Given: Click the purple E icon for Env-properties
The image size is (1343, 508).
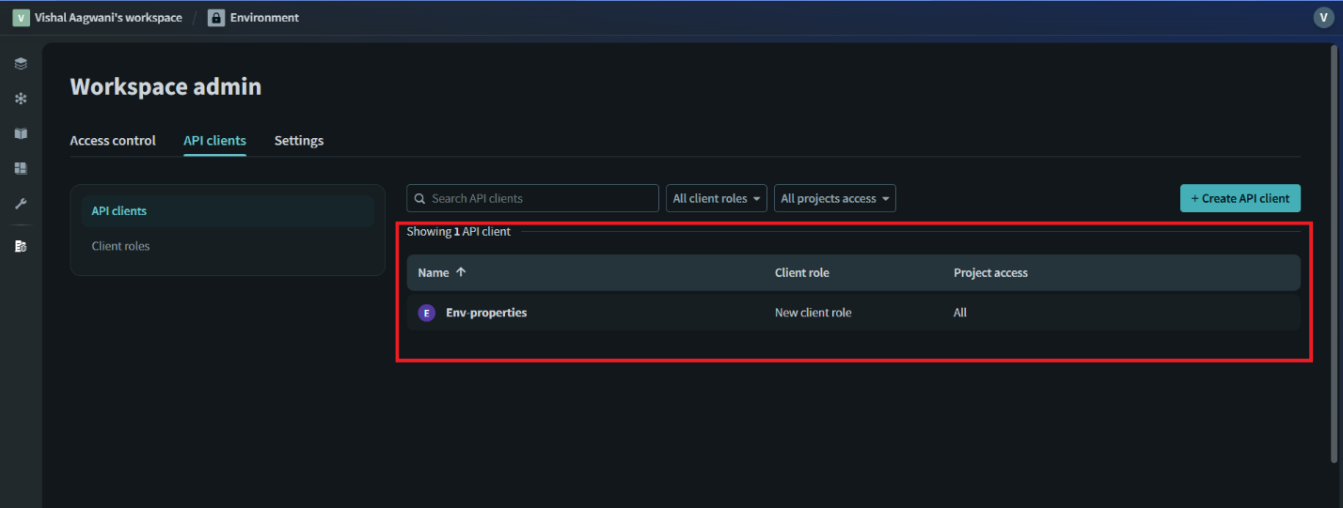Looking at the screenshot, I should click(426, 313).
